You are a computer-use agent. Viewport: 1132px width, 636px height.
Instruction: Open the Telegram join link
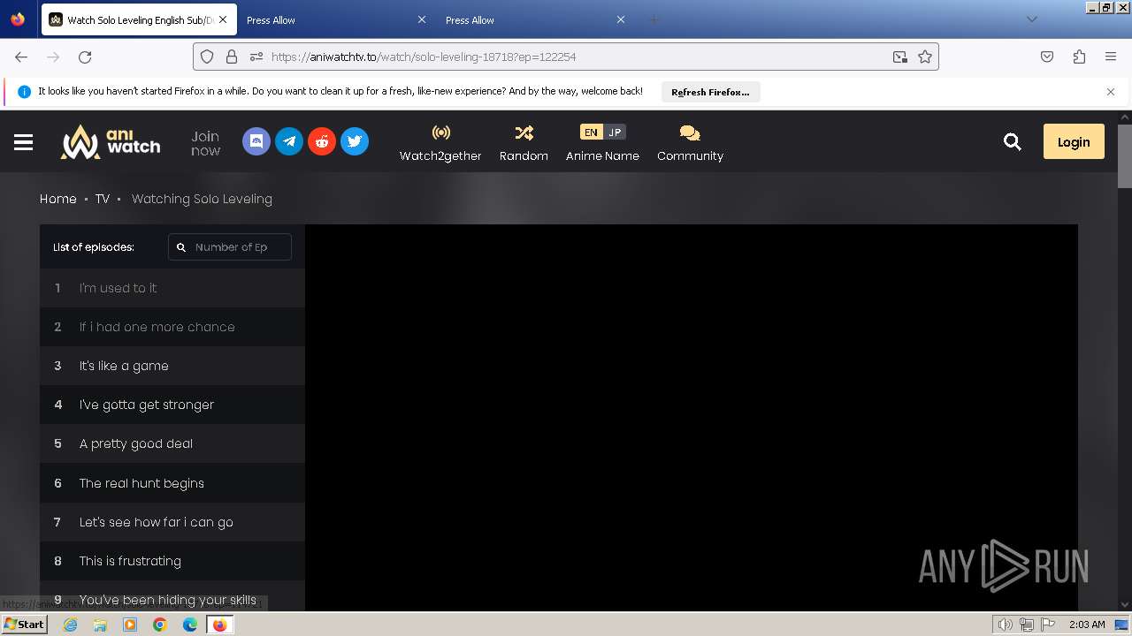pyautogui.click(x=289, y=141)
